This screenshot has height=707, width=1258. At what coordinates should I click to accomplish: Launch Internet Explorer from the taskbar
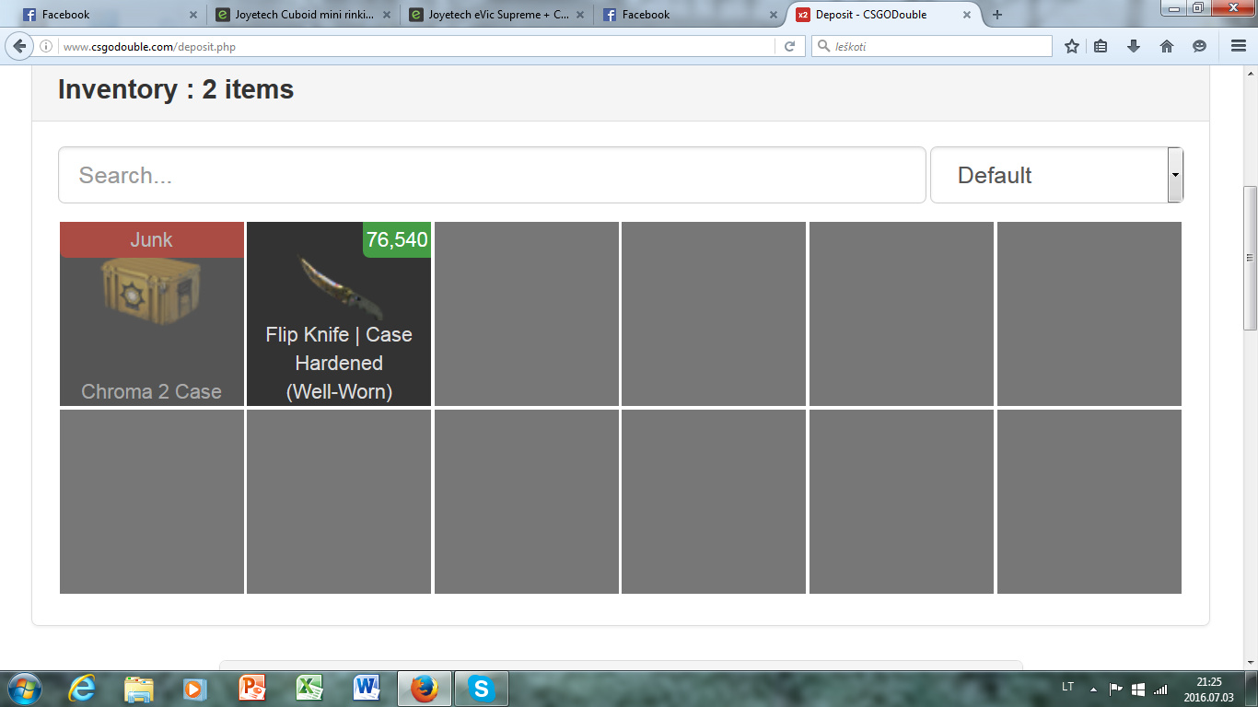point(82,689)
